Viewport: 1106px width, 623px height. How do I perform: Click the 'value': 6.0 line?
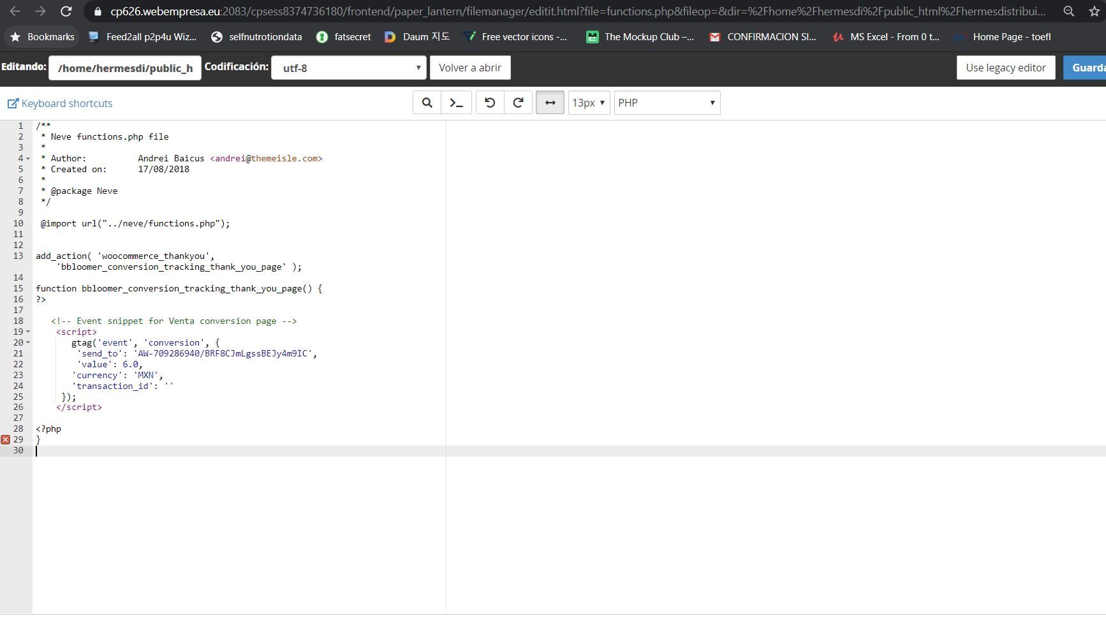pos(110,365)
